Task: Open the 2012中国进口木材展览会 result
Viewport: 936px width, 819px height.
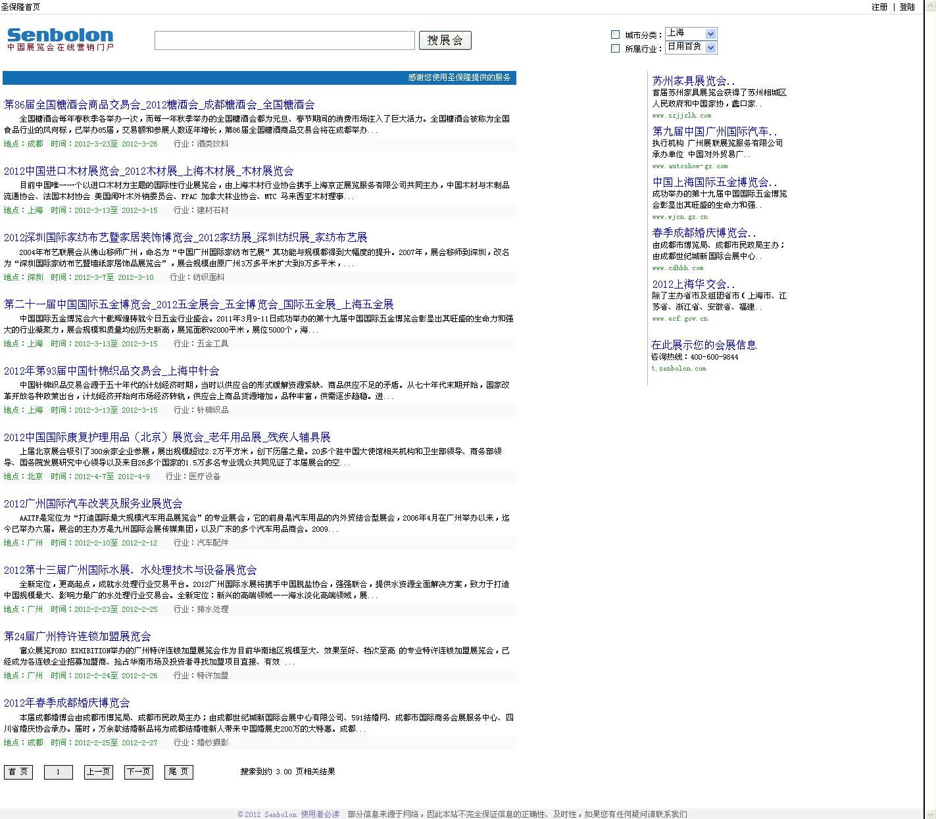Action: pyautogui.click(x=149, y=171)
